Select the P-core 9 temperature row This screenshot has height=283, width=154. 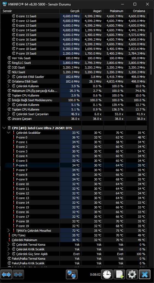click(x=76, y=179)
